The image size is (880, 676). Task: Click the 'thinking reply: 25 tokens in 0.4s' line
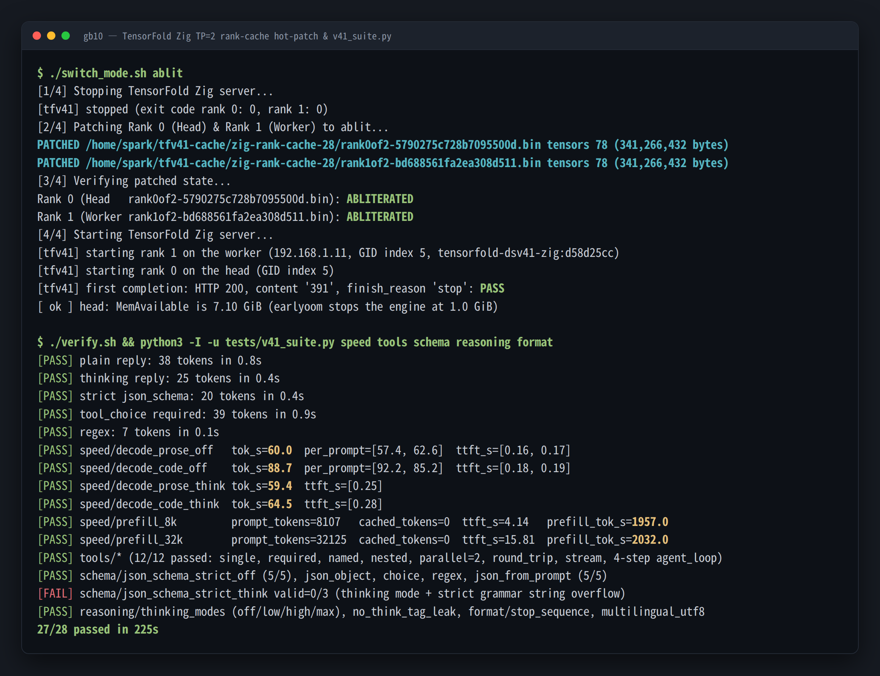158,378
